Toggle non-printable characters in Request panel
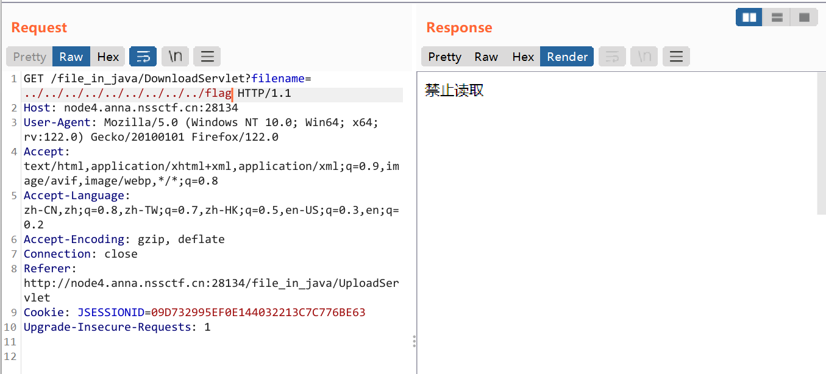Viewport: 826px width, 374px height. pos(175,57)
